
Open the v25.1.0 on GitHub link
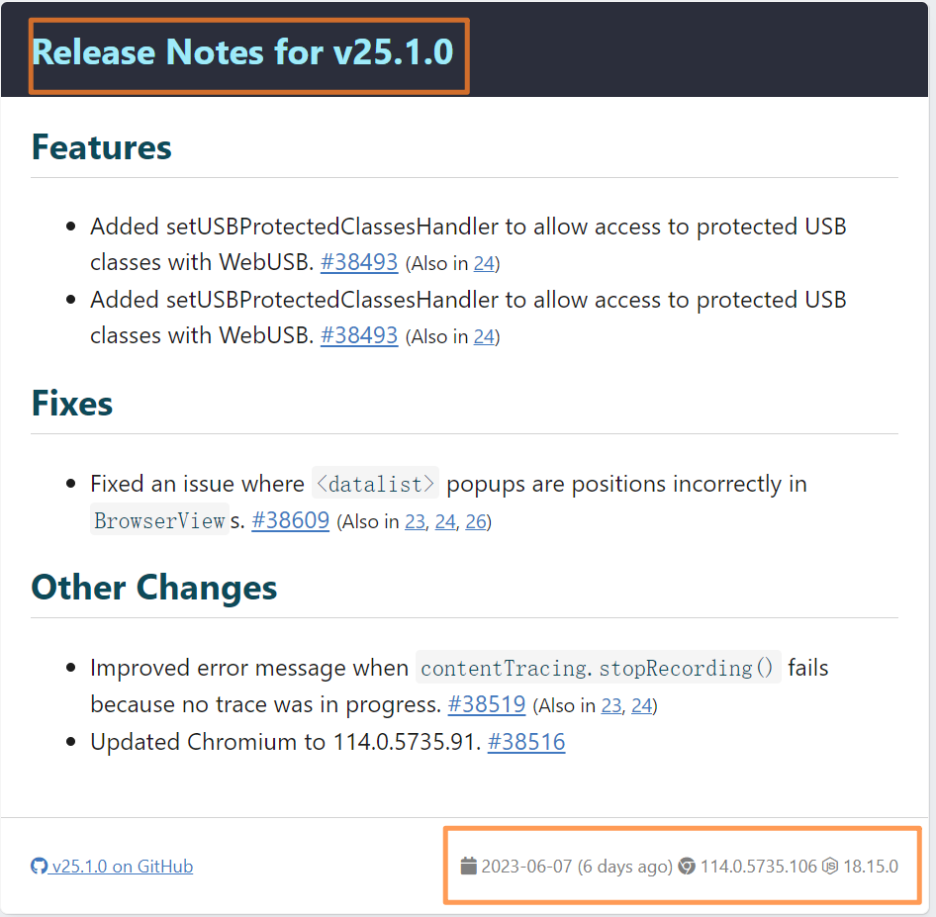pos(123,866)
